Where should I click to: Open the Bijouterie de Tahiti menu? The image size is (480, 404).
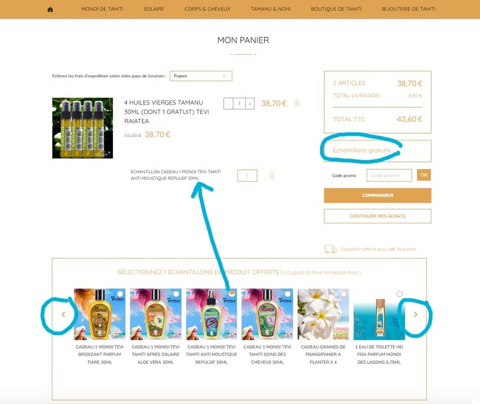point(409,9)
